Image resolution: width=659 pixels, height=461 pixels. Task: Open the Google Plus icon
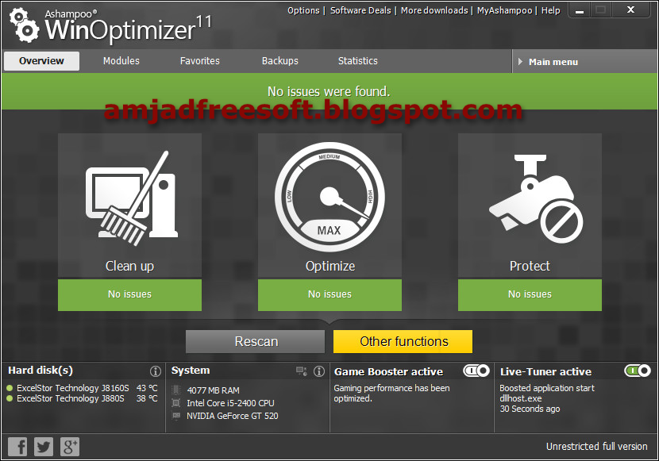(x=70, y=446)
